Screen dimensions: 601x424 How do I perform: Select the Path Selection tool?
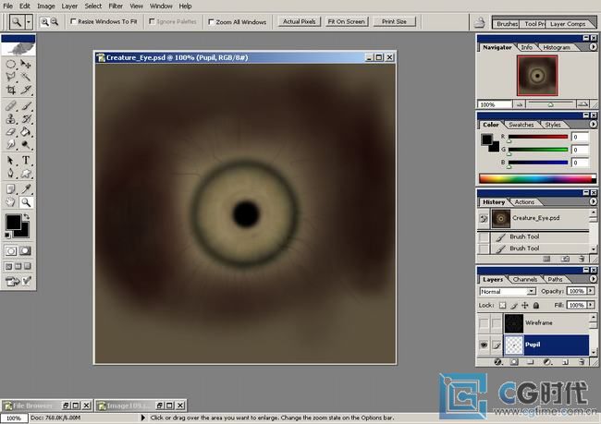(x=11, y=161)
